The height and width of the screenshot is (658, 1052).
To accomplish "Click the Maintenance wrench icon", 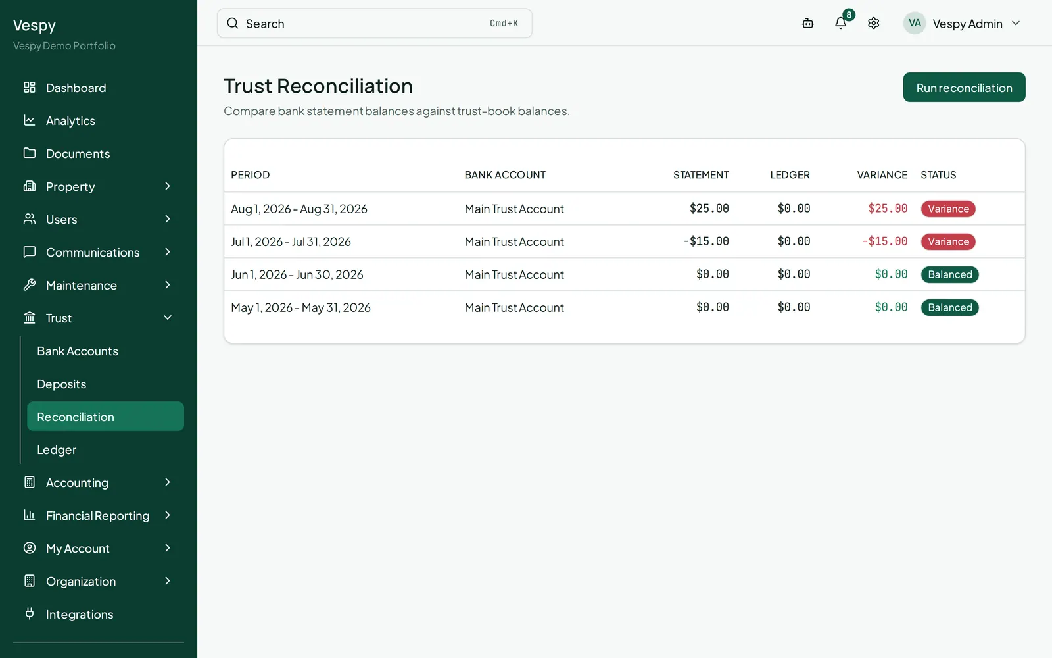I will (30, 285).
